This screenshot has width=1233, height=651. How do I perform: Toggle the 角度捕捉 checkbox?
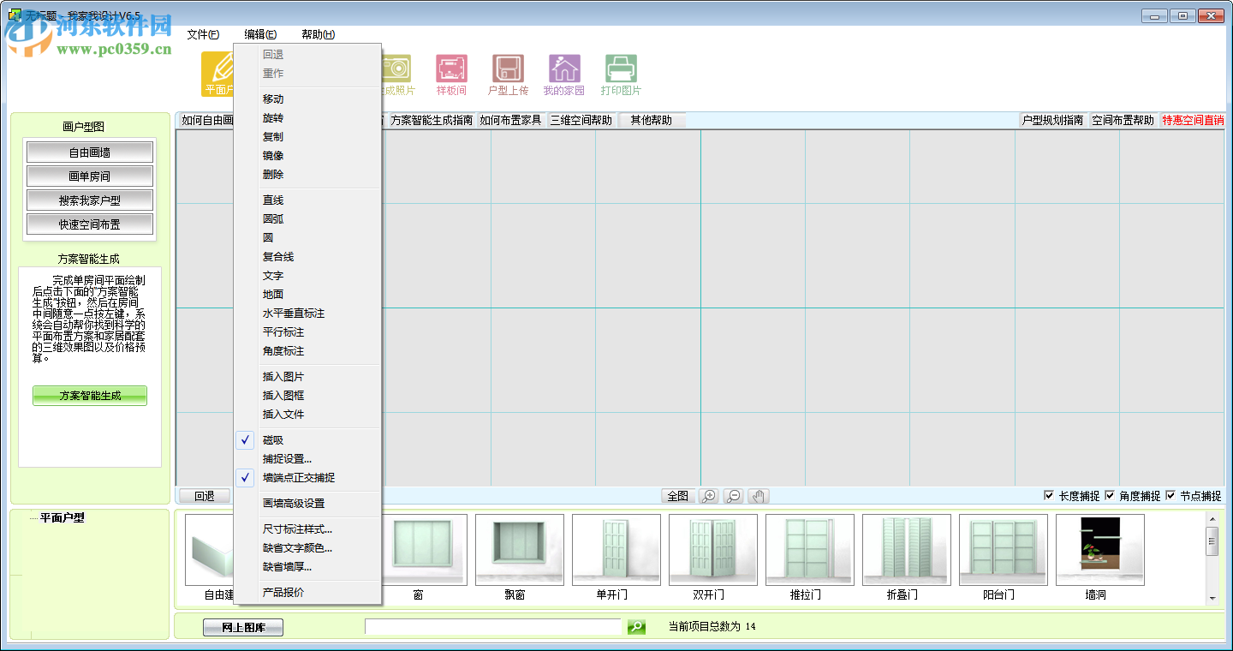1110,495
